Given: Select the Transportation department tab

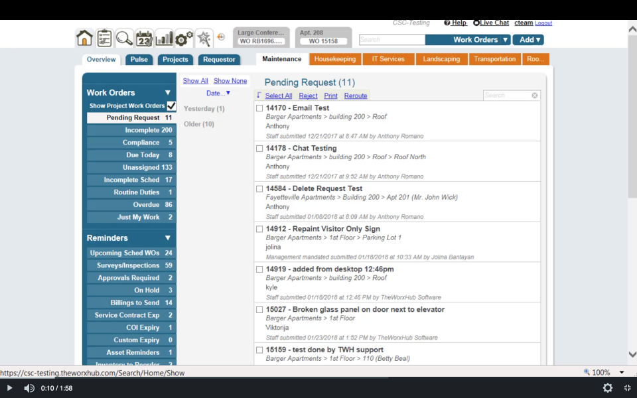Looking at the screenshot, I should pyautogui.click(x=494, y=59).
